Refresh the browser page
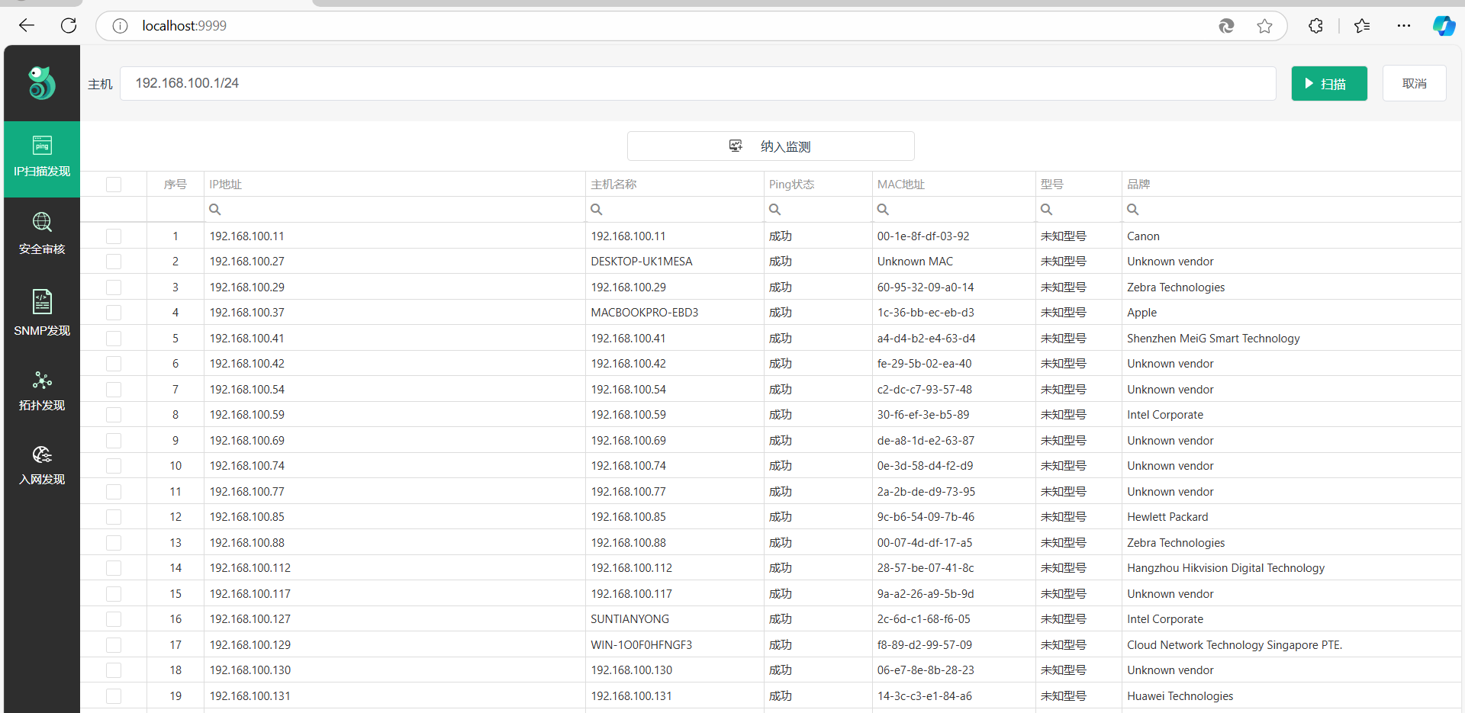 click(69, 26)
